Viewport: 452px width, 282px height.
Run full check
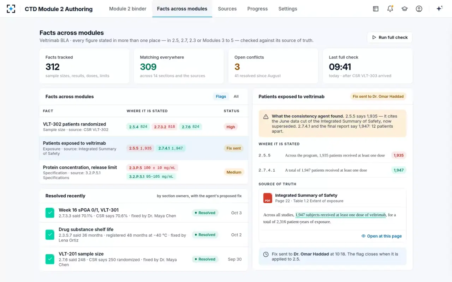[x=390, y=37]
